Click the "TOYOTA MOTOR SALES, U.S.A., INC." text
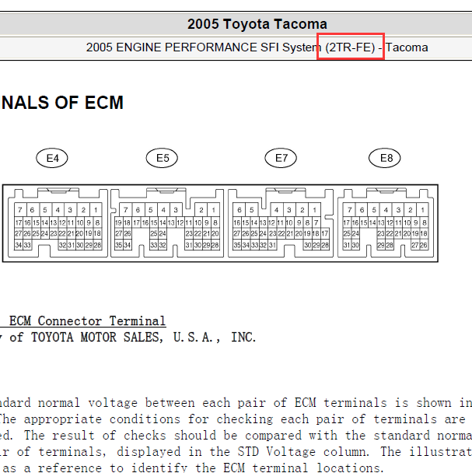 point(144,338)
